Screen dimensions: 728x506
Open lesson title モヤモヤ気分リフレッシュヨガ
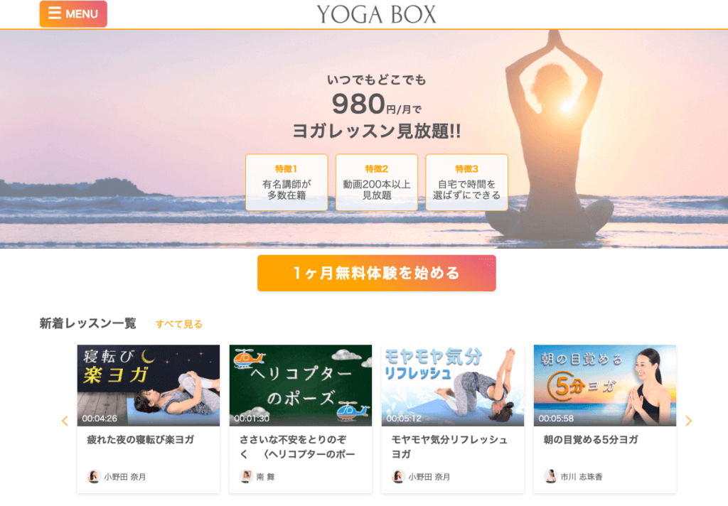pos(449,446)
